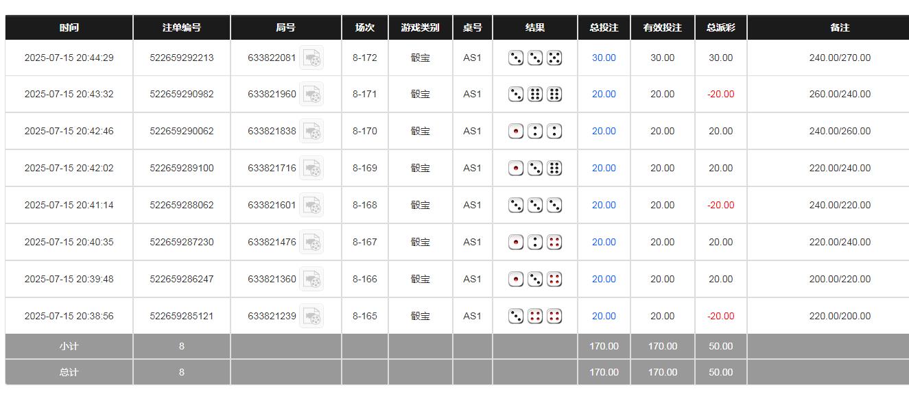Select bet number 522659290062

pyautogui.click(x=182, y=132)
